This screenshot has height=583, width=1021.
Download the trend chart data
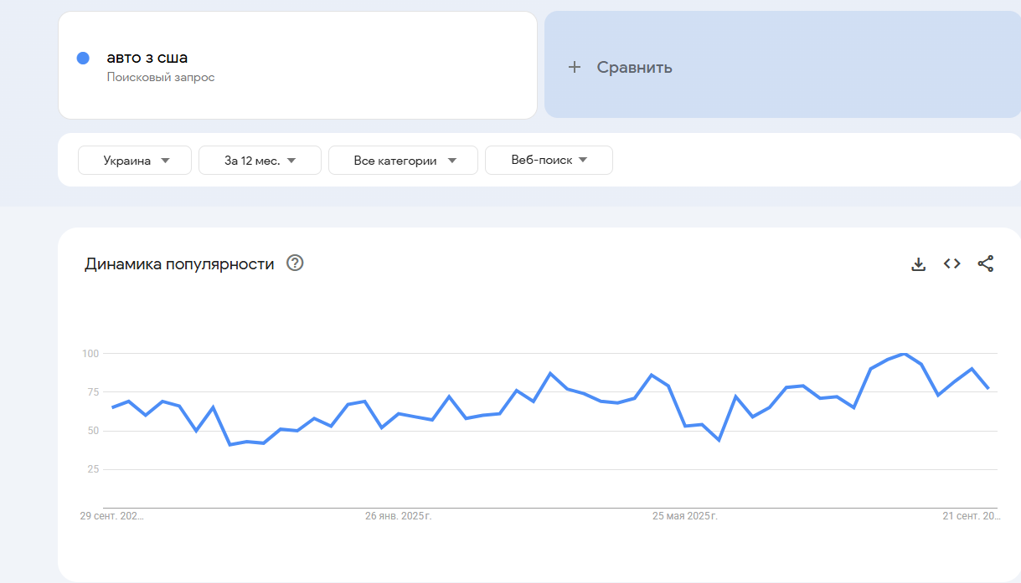[x=918, y=264]
